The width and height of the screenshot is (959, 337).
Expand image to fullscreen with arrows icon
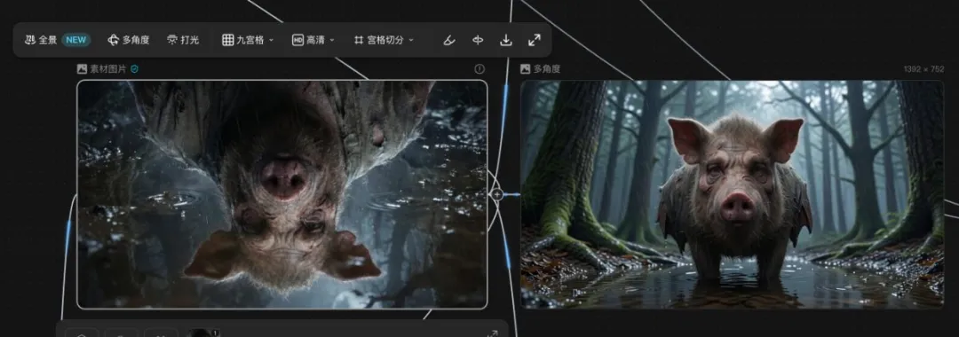point(534,40)
